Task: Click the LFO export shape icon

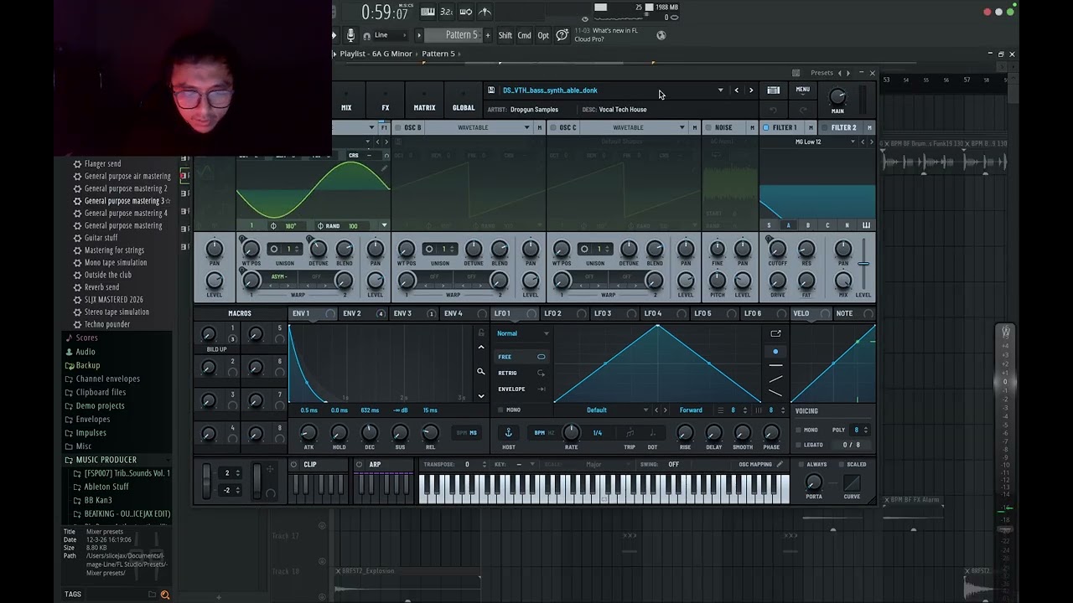Action: tap(775, 333)
